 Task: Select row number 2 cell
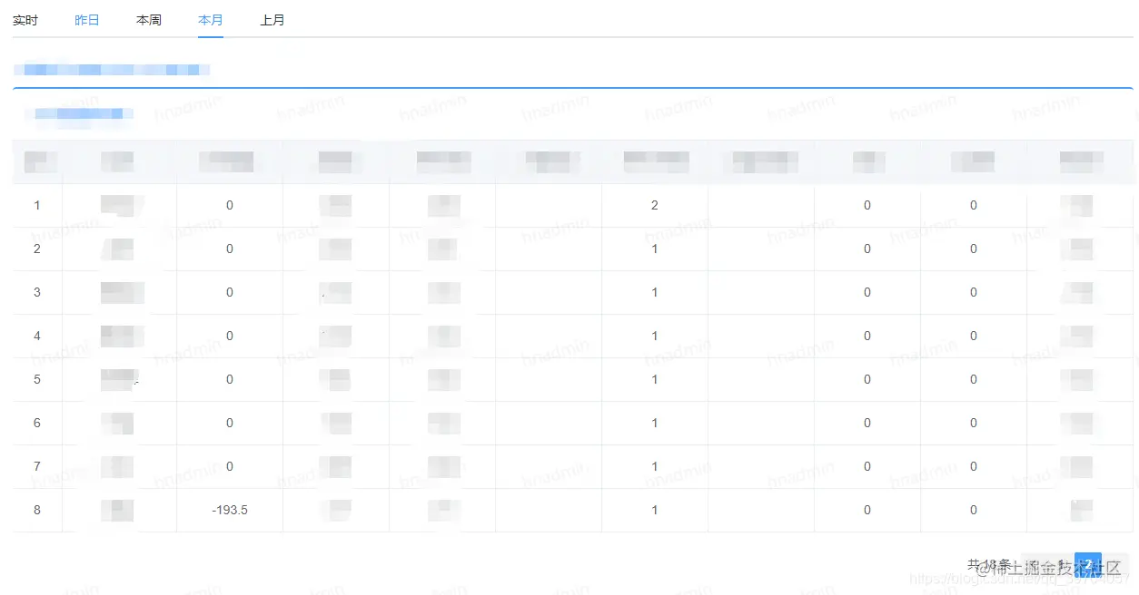pyautogui.click(x=37, y=249)
